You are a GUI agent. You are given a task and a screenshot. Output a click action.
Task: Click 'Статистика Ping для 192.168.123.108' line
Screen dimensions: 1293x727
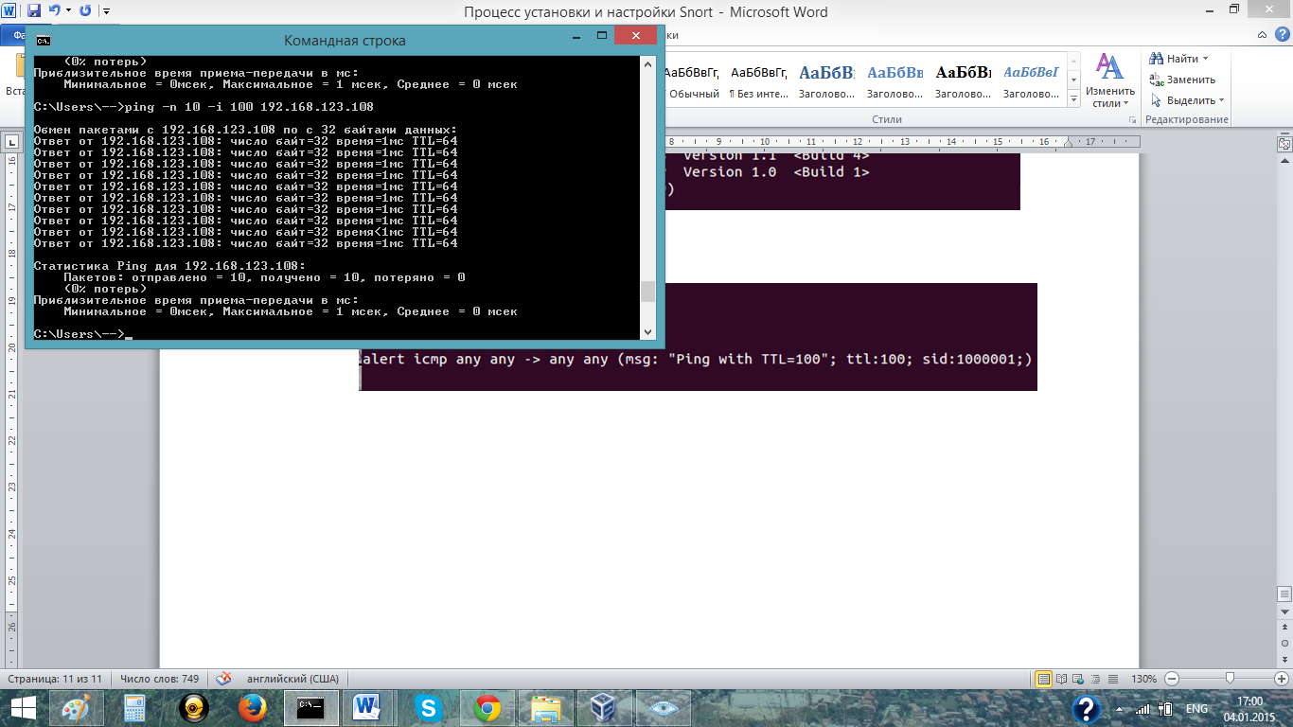tap(169, 266)
